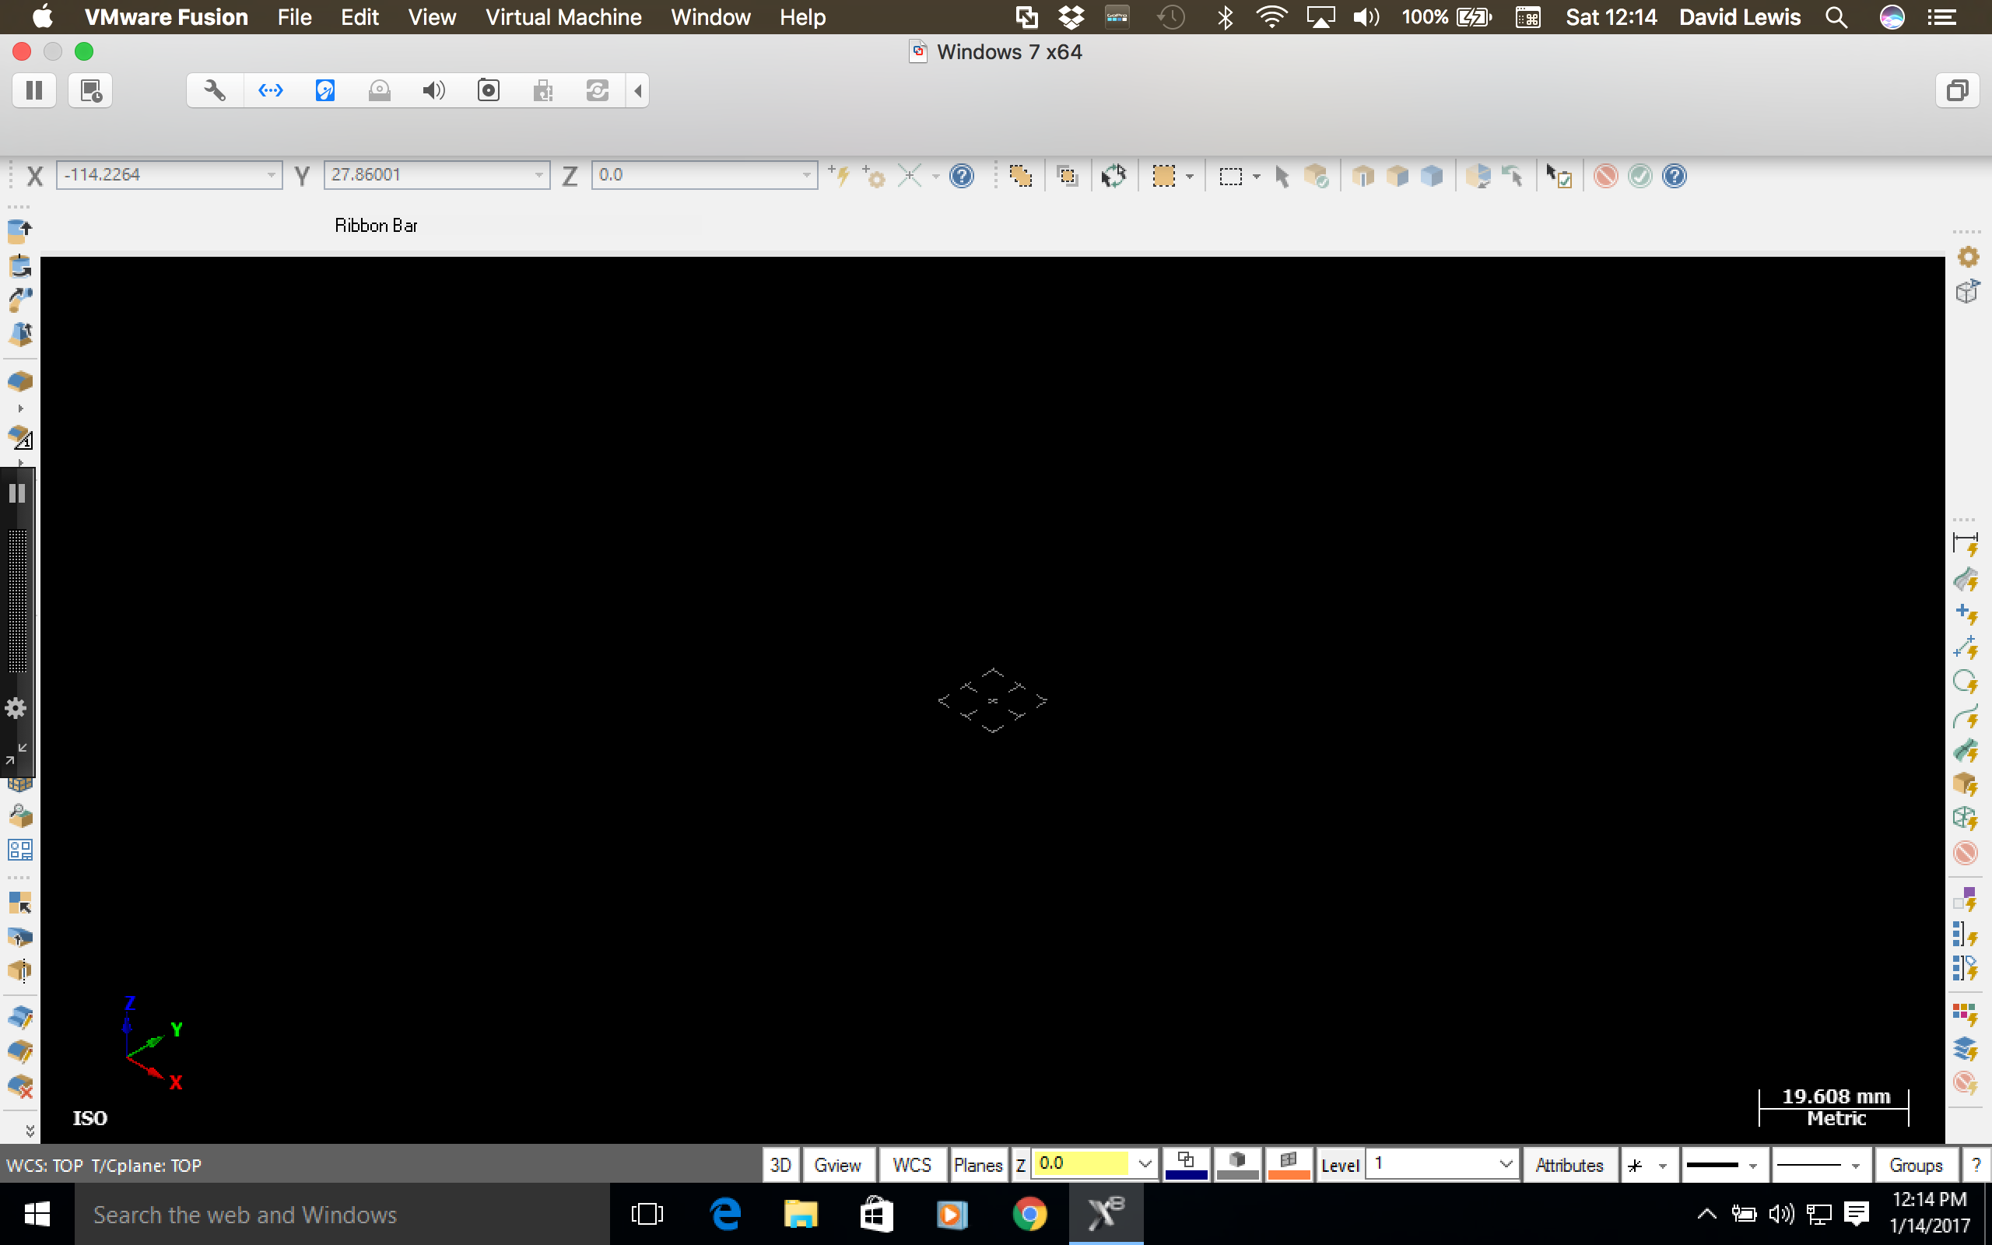Click the Repaint screen rotation icon

point(1113,175)
